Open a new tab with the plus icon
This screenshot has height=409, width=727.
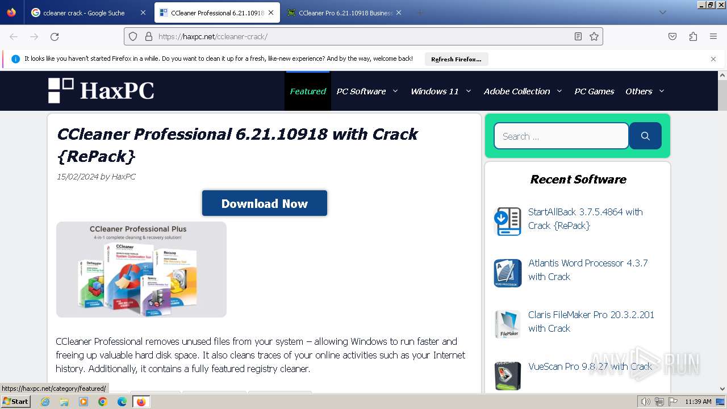[x=420, y=12]
